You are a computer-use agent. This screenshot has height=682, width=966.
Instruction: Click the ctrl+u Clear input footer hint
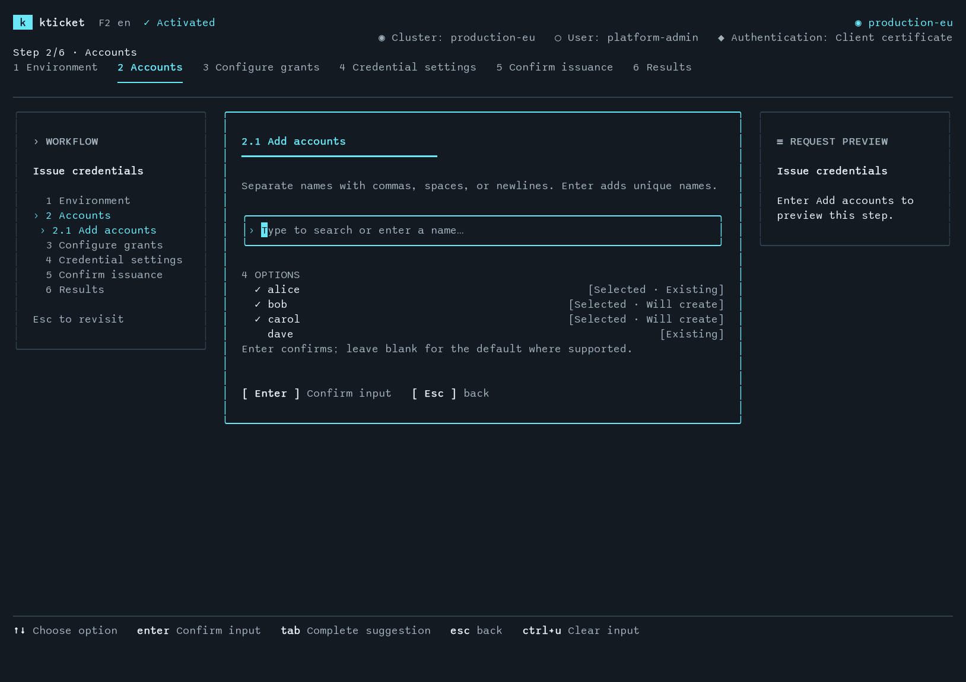pos(581,630)
